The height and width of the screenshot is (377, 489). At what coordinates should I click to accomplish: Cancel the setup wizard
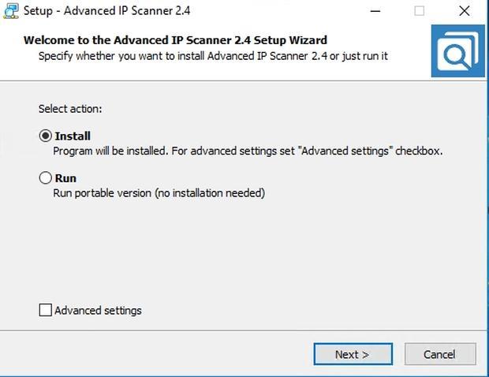click(x=440, y=354)
